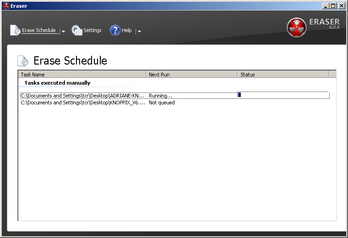Click the blue Help question-mark icon
348x238 pixels.
pyautogui.click(x=115, y=30)
